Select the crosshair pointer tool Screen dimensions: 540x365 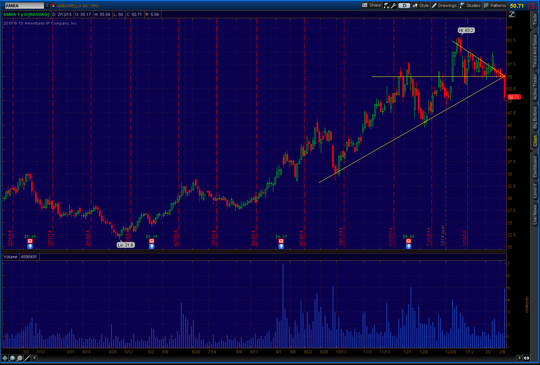(5, 358)
